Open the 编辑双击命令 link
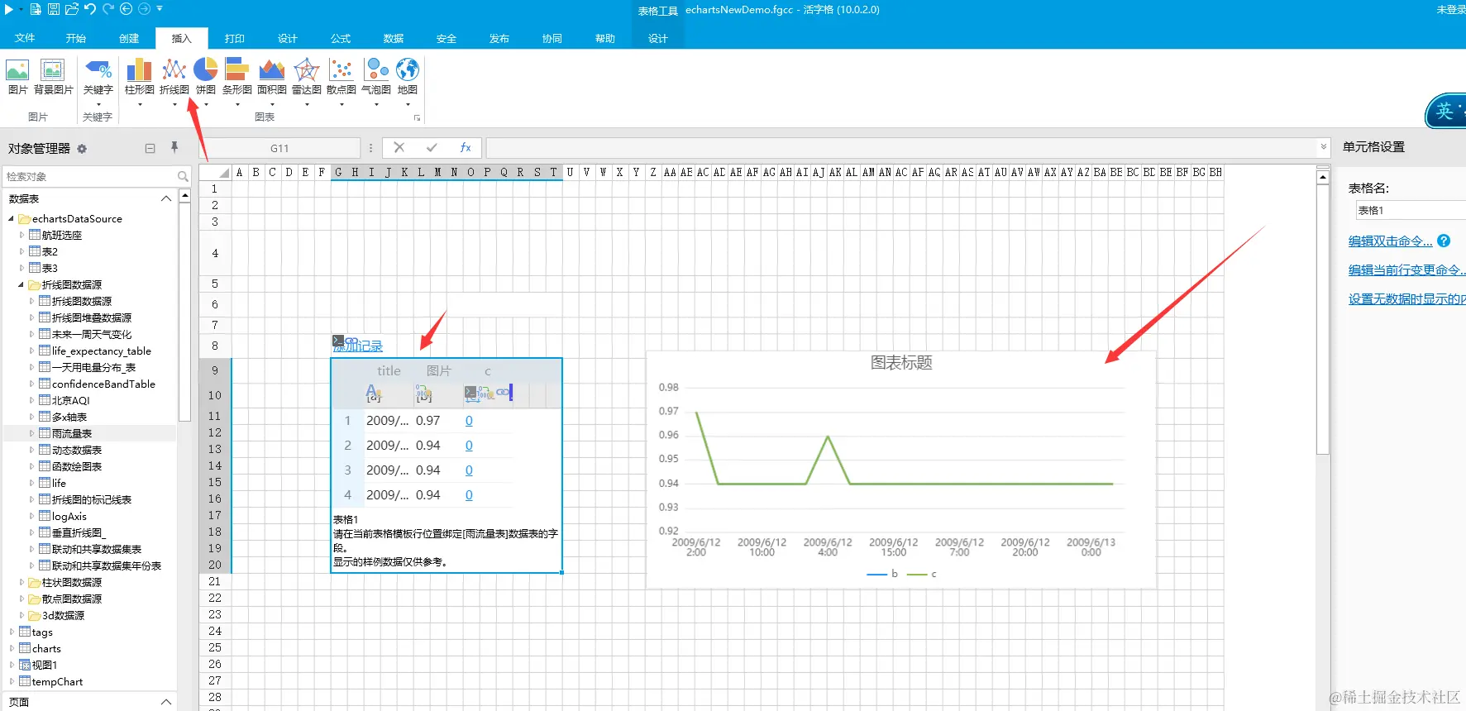The image size is (1466, 711). (1390, 241)
